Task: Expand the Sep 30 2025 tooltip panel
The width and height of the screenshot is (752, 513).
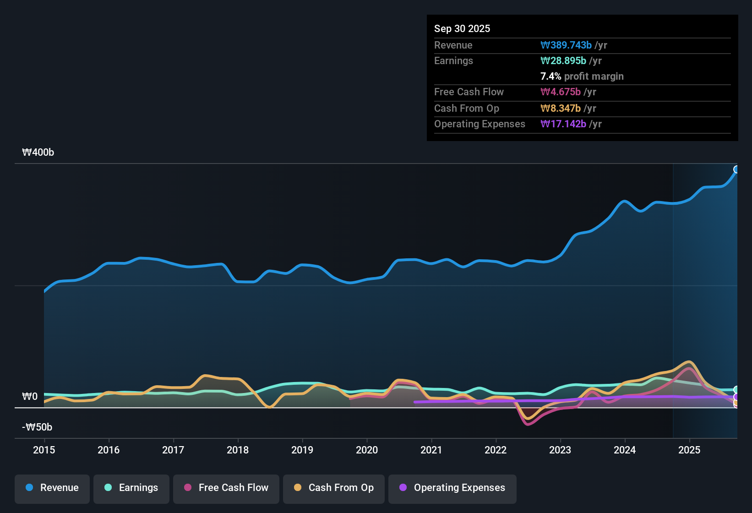Action: pos(462,28)
